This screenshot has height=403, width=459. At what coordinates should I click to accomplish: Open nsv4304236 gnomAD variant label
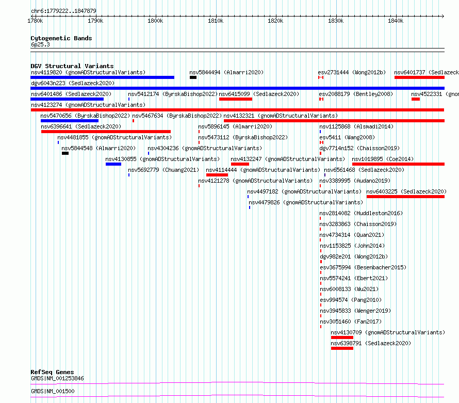(x=205, y=148)
